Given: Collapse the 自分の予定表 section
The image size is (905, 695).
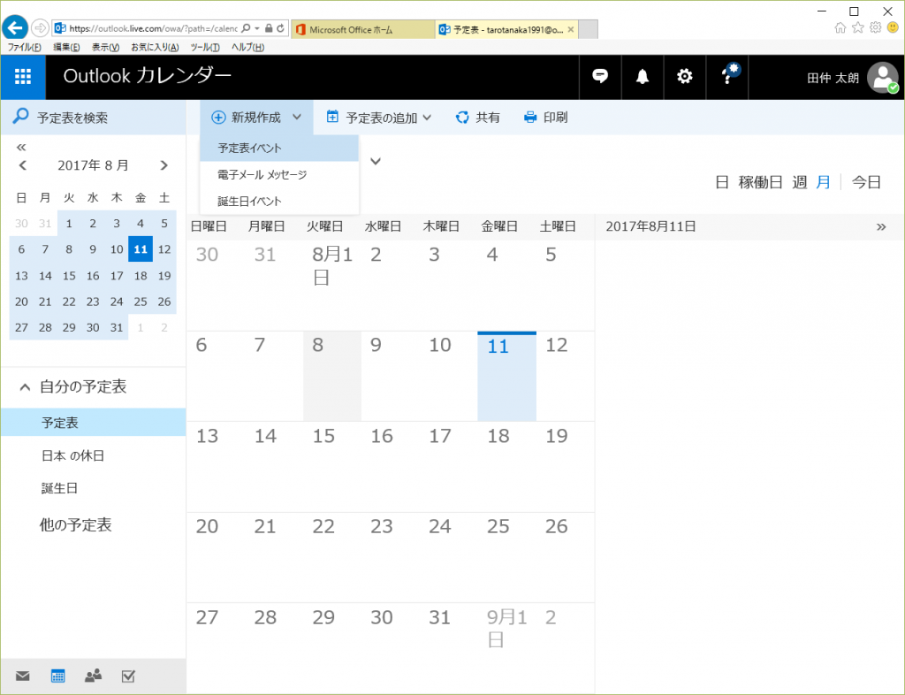Looking at the screenshot, I should click(25, 386).
